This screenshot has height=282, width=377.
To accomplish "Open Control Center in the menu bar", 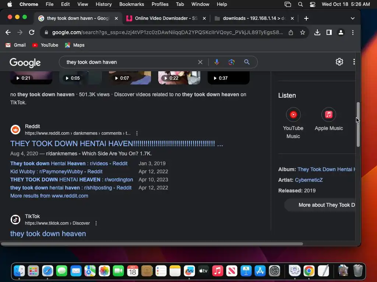I will point(312,4).
